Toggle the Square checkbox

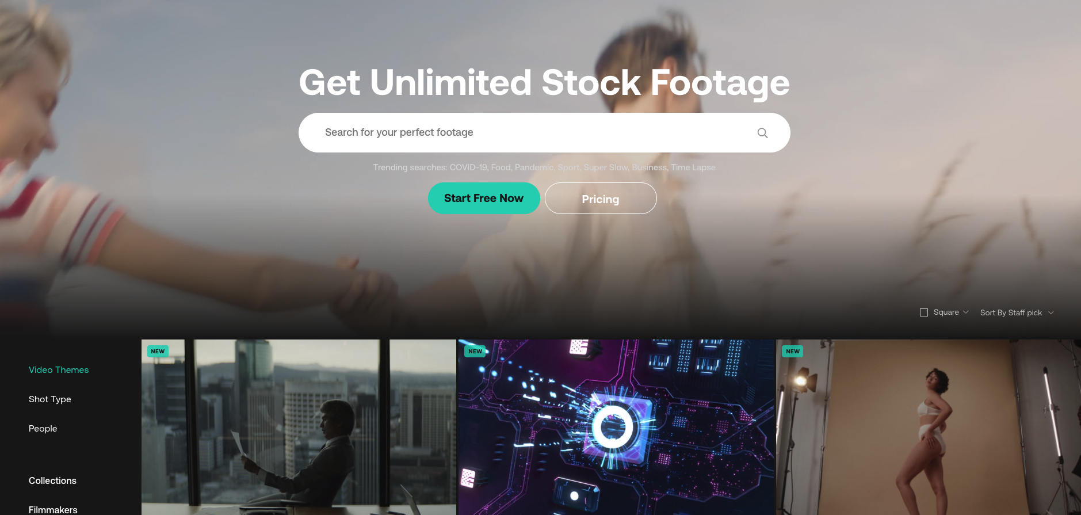click(924, 312)
